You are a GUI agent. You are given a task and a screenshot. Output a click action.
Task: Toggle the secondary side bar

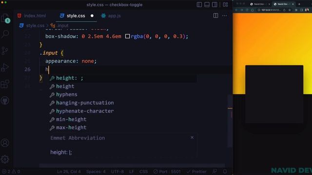click(214, 4)
